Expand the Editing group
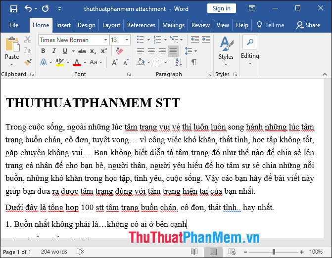332x258 pixels. coord(250,50)
